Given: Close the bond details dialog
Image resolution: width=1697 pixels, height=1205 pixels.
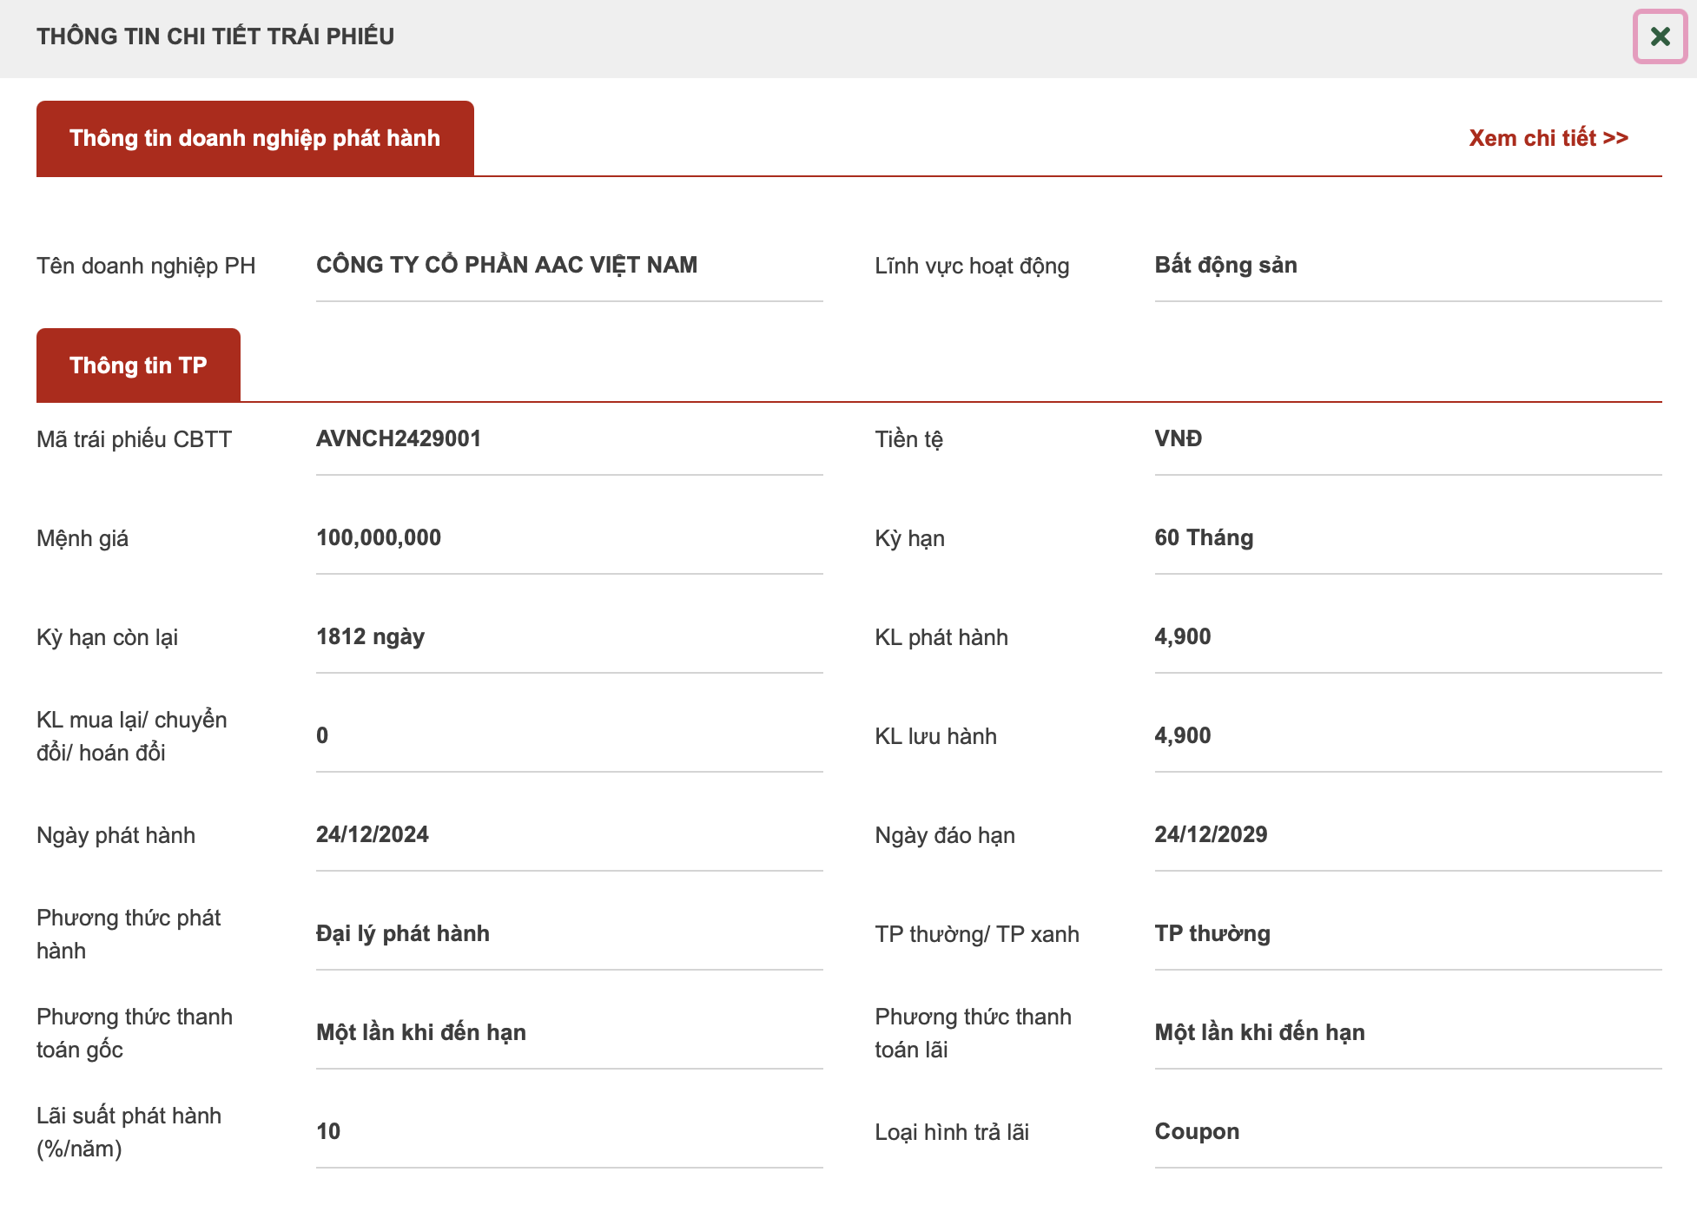Looking at the screenshot, I should [1660, 36].
